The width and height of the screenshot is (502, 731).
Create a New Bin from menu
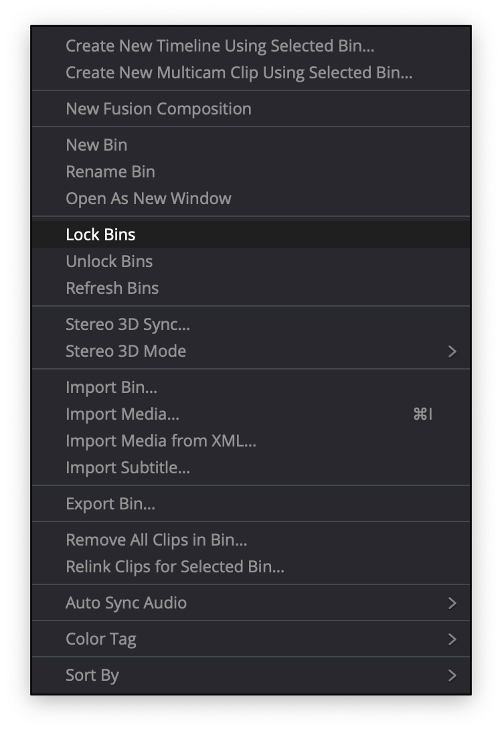pos(251,145)
